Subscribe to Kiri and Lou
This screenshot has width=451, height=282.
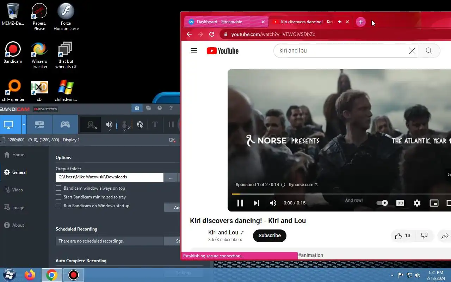[x=270, y=236]
